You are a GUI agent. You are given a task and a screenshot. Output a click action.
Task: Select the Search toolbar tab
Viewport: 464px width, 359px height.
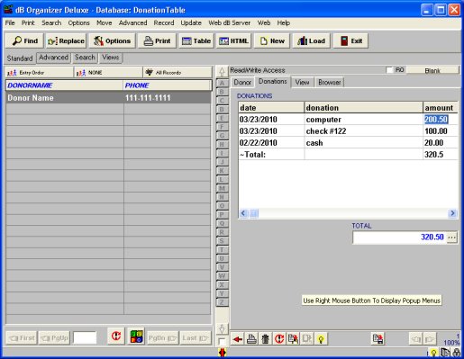pyautogui.click(x=85, y=58)
